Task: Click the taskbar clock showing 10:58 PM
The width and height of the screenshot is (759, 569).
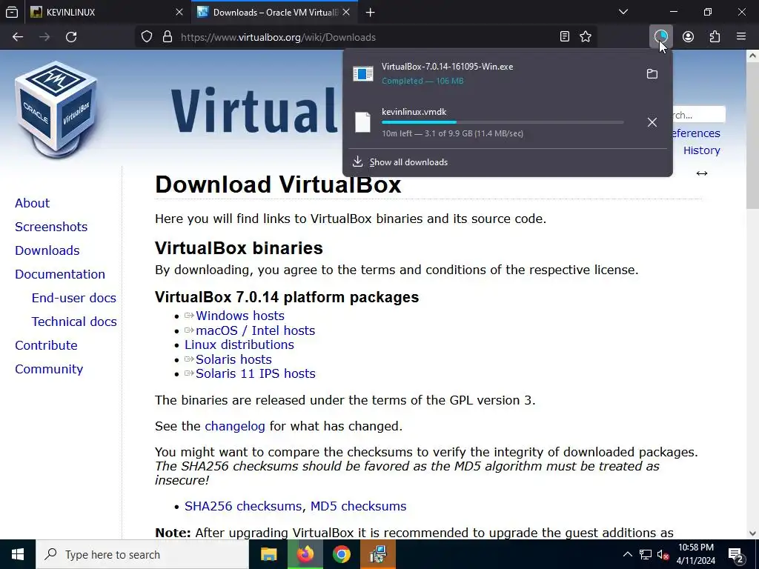Action: (x=695, y=554)
